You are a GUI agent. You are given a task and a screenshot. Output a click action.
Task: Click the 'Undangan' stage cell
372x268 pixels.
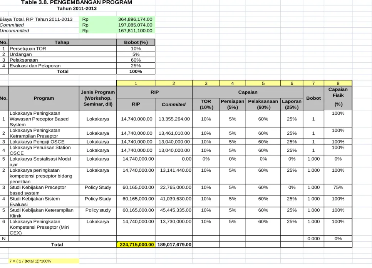coord(63,54)
